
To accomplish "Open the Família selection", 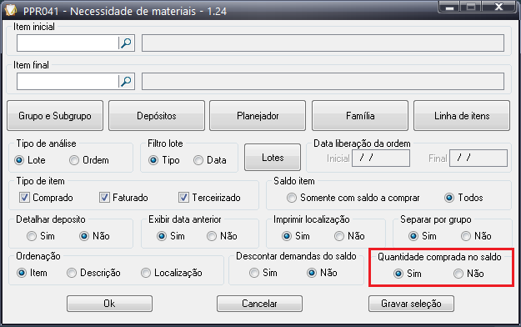I will pos(360,116).
